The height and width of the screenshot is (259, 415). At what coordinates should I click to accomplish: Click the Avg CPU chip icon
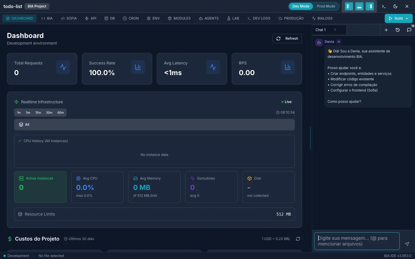pos(78,178)
